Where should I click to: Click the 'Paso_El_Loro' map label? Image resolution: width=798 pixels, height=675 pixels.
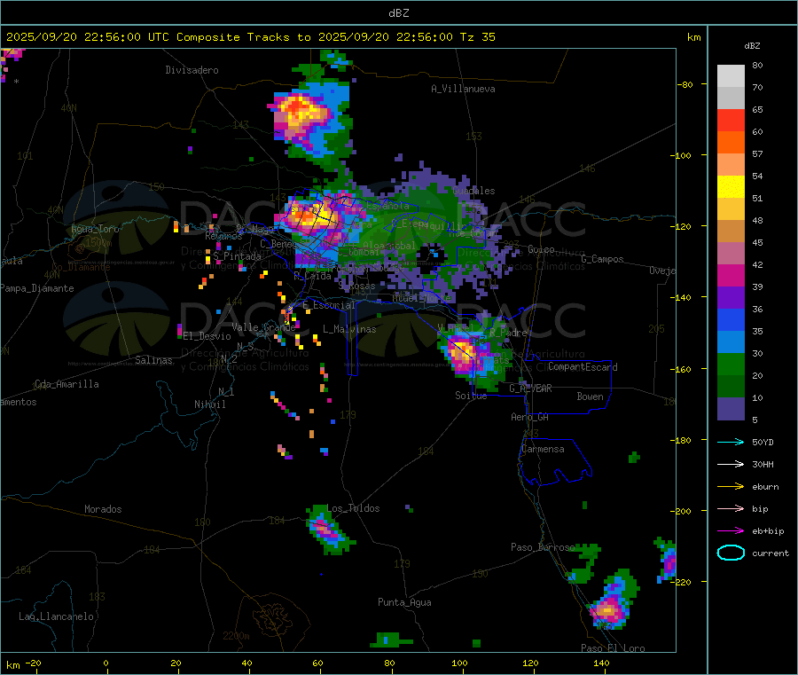(613, 648)
